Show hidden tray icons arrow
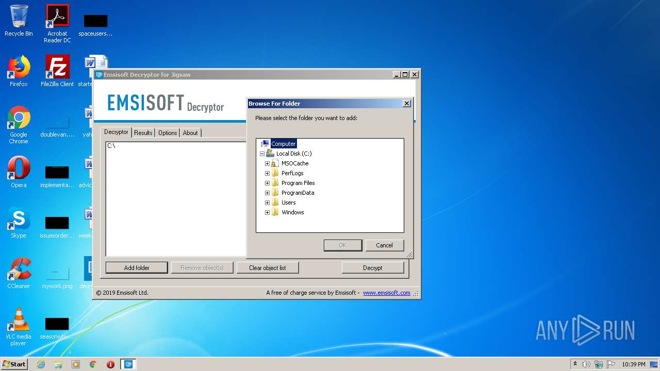Screen dimensions: 660x371 coord(575,364)
